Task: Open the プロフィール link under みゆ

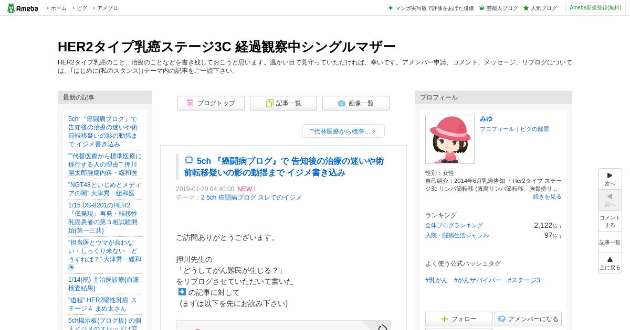Action: [497, 129]
